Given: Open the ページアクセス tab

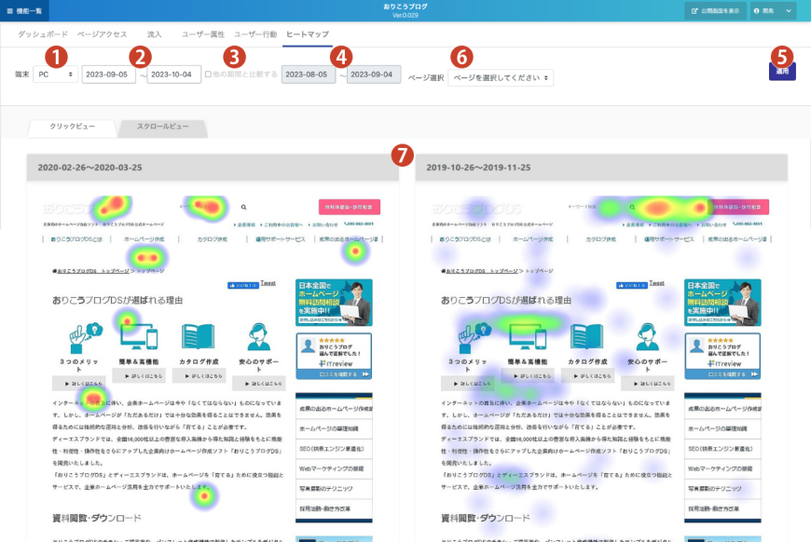Looking at the screenshot, I should pyautogui.click(x=102, y=34).
